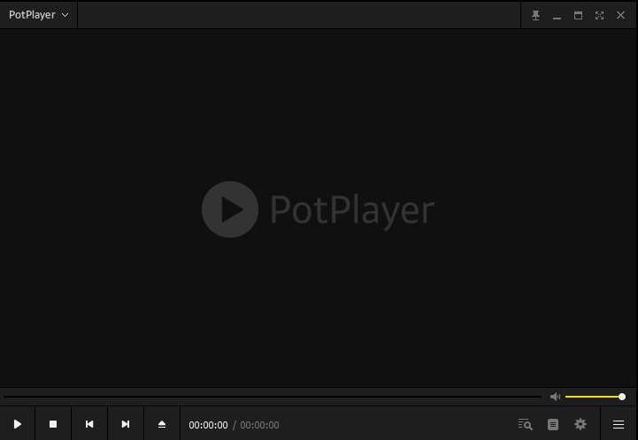
Task: Stop playback with the Stop button
Action: click(53, 424)
